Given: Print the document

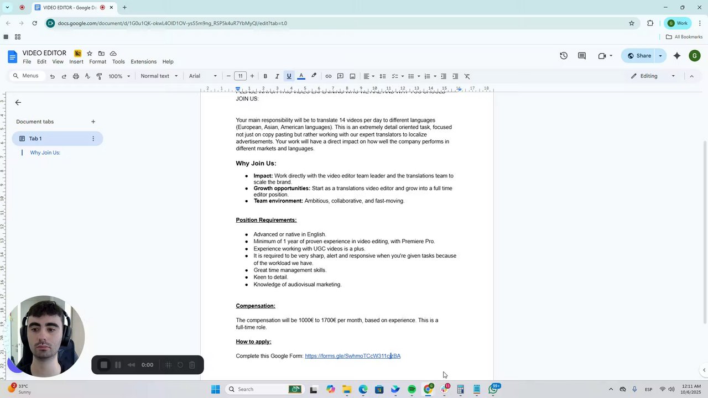Looking at the screenshot, I should pos(76,76).
